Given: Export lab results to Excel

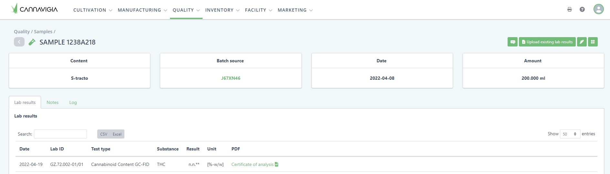Looking at the screenshot, I should click(117, 134).
